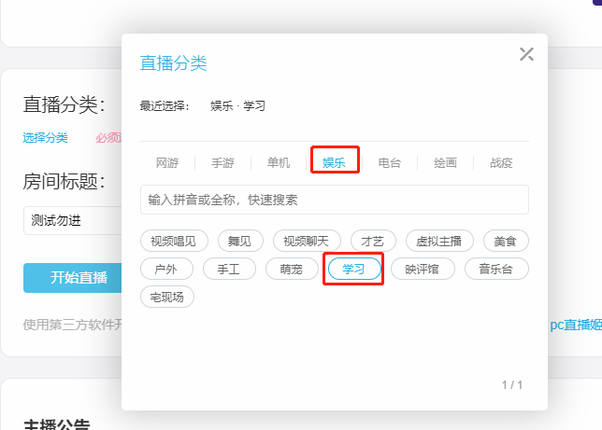Open the 单机 category tab
This screenshot has height=430, width=602.
click(279, 163)
